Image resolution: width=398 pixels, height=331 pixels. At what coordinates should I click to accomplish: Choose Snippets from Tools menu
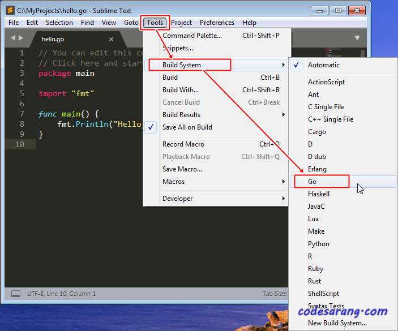click(x=216, y=48)
